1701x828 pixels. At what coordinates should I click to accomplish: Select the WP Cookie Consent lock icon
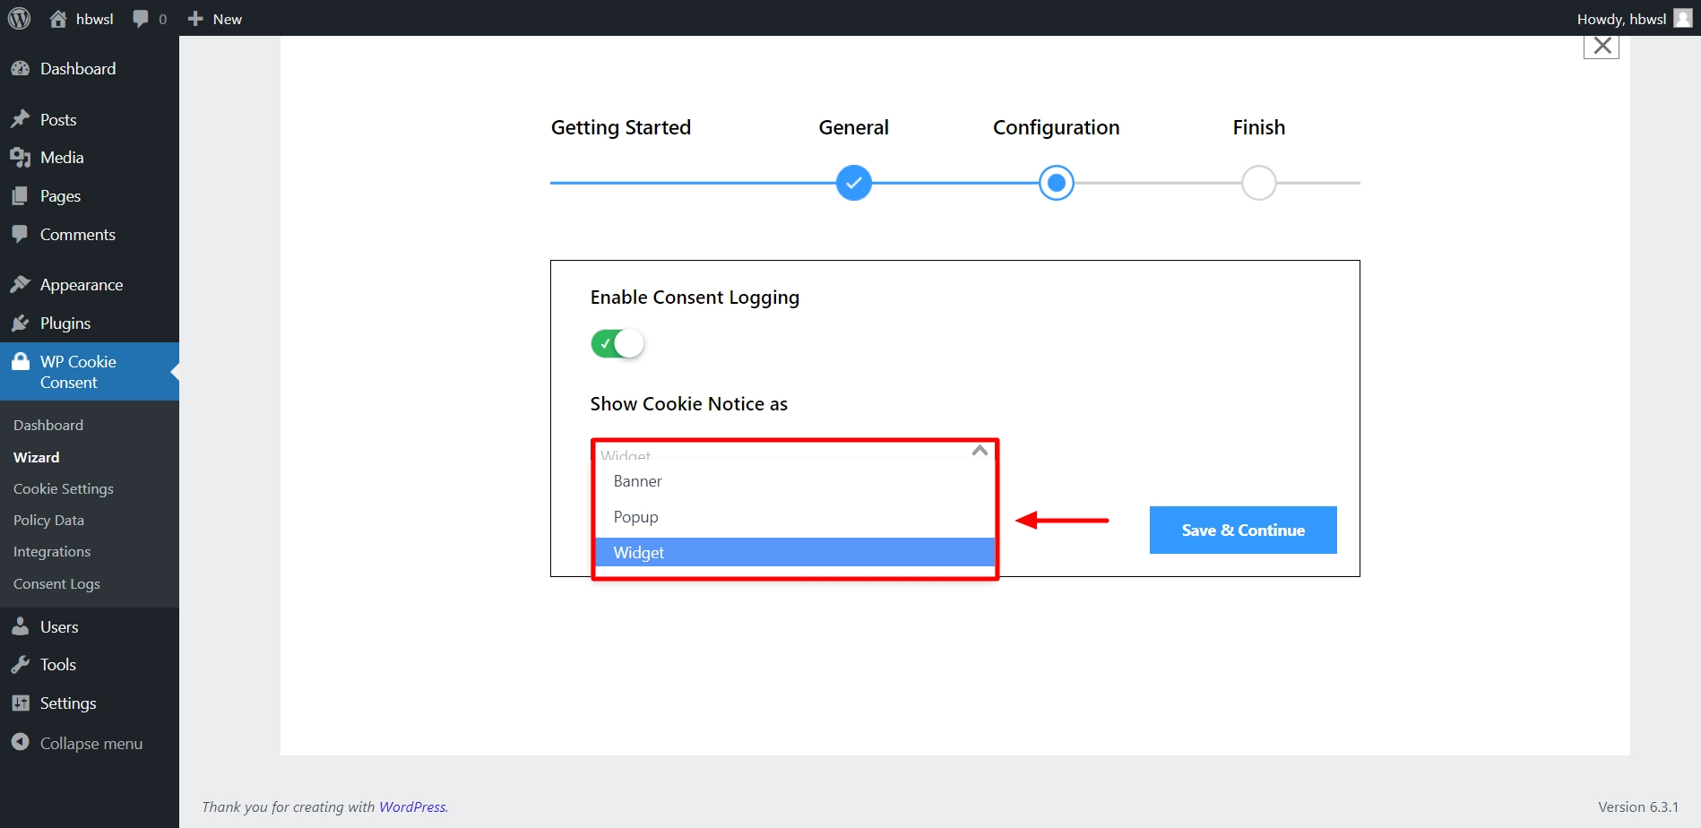[x=22, y=361]
